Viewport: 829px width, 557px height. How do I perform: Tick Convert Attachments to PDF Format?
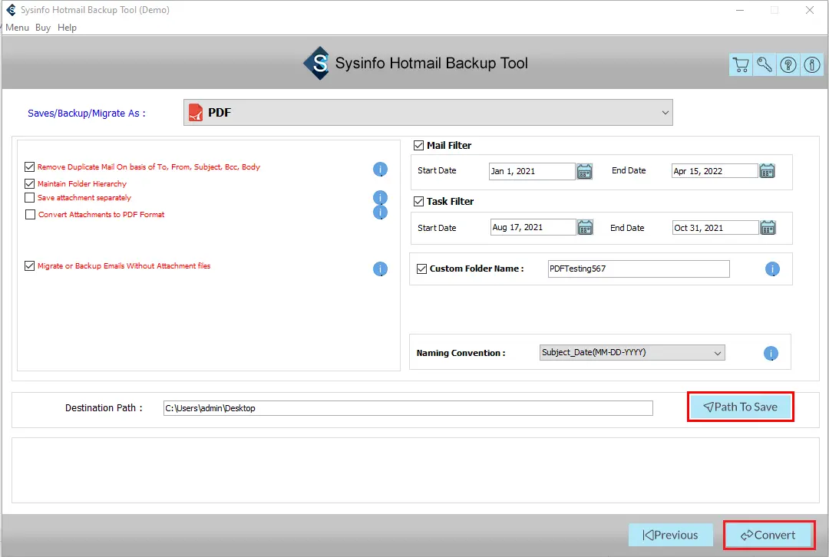pos(31,215)
